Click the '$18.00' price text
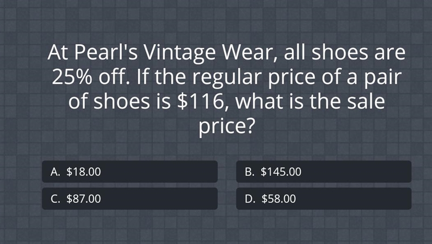 84,172
